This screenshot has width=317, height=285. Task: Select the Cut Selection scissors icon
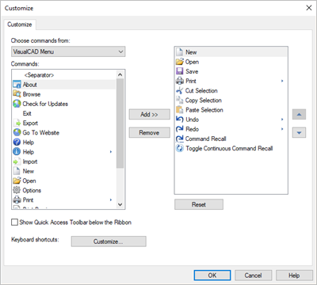click(x=180, y=90)
